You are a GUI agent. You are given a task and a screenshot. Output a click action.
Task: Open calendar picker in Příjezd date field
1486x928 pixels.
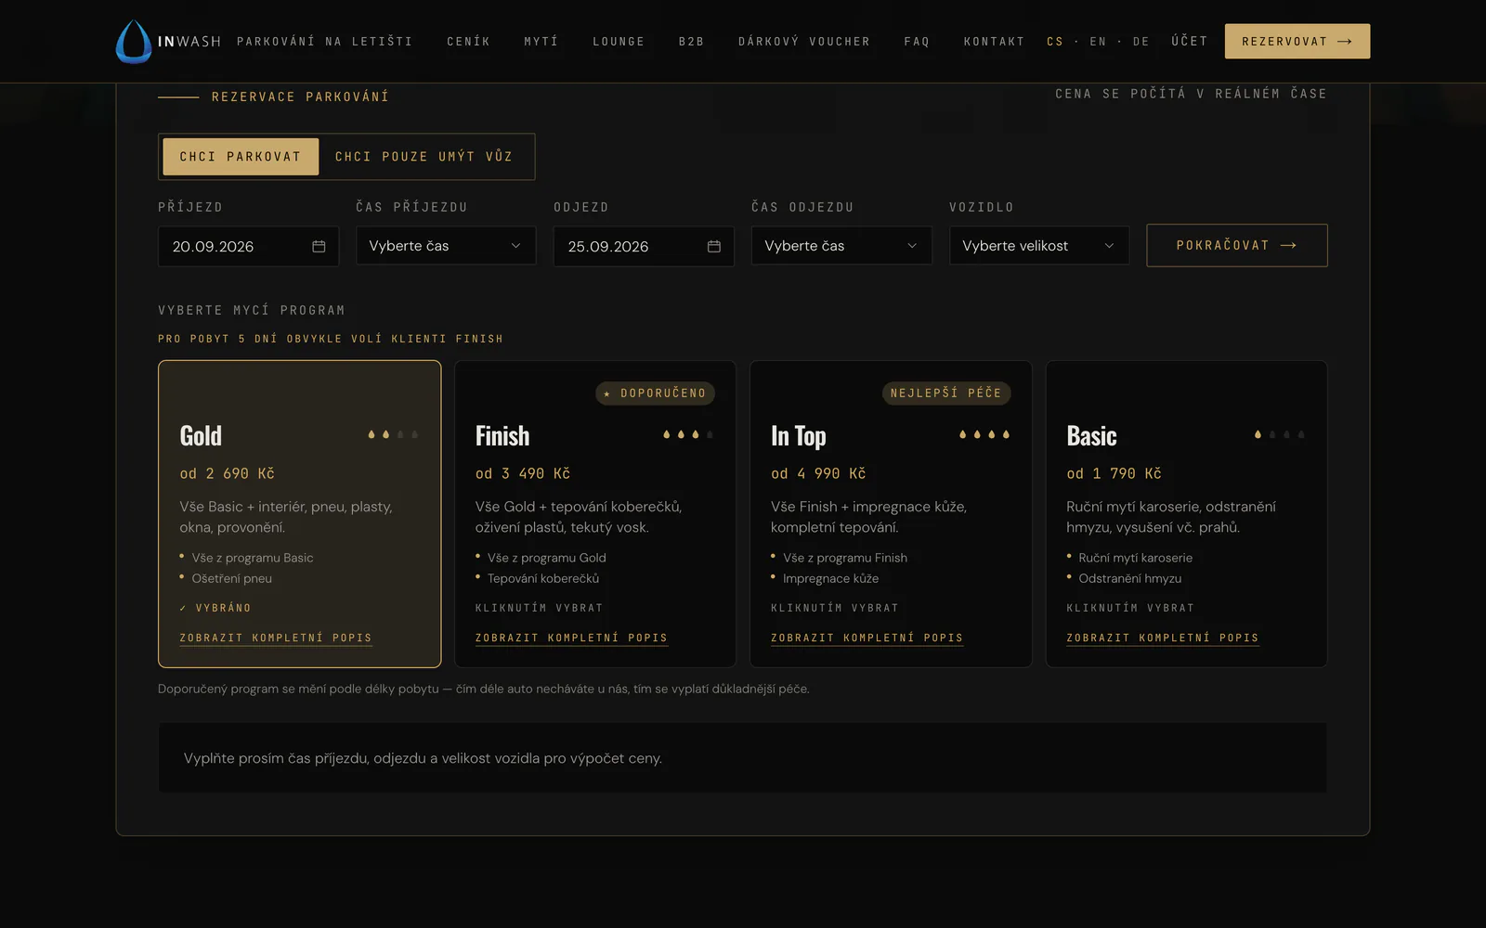(x=319, y=246)
